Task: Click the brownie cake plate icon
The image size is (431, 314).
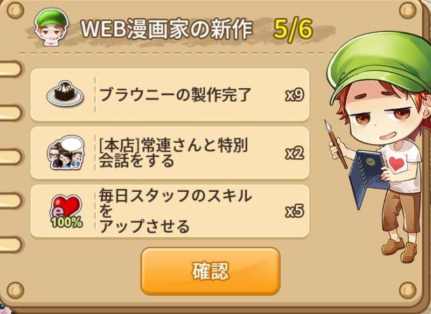Action: click(x=65, y=94)
